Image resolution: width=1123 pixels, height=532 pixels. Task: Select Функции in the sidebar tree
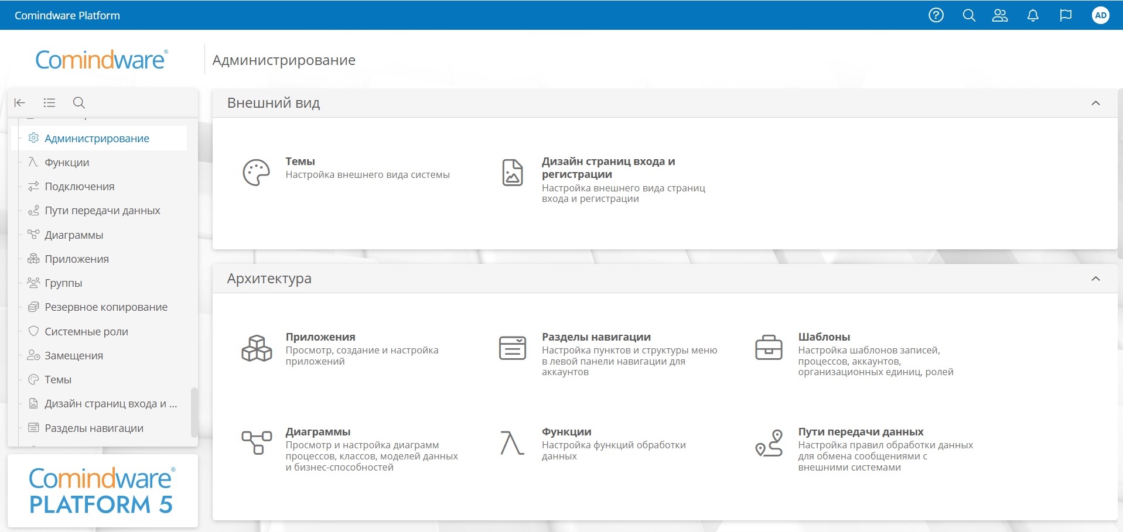[x=67, y=163]
